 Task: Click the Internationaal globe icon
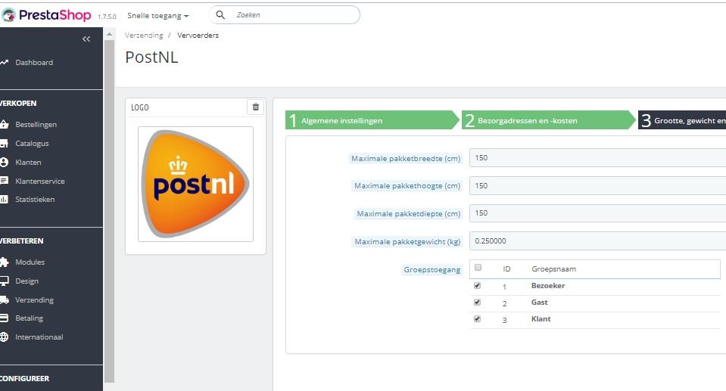tap(5, 337)
